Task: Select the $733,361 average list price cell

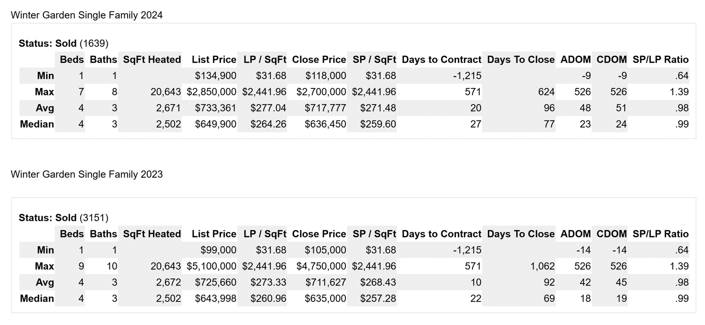Action: click(215, 108)
